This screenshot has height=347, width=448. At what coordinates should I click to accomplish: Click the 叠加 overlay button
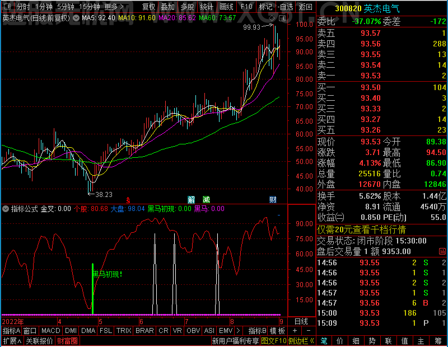tap(168, 7)
